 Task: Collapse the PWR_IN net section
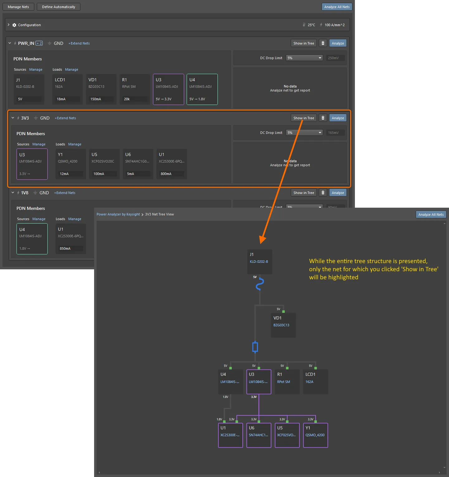tap(10, 43)
